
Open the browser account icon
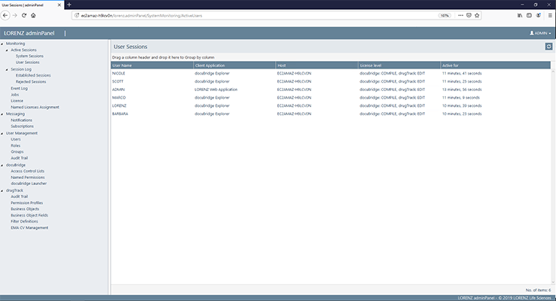coord(538,15)
